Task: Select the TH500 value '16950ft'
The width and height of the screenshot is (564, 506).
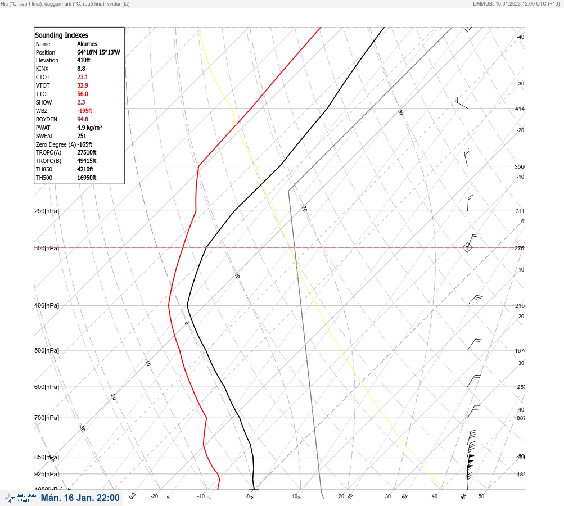Action: click(x=87, y=178)
